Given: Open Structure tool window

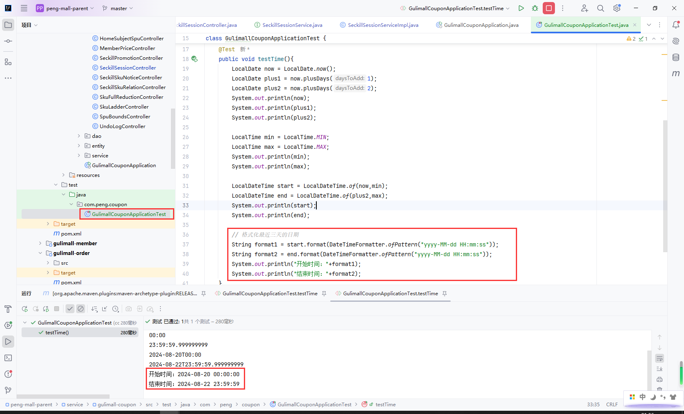Looking at the screenshot, I should coord(8,62).
